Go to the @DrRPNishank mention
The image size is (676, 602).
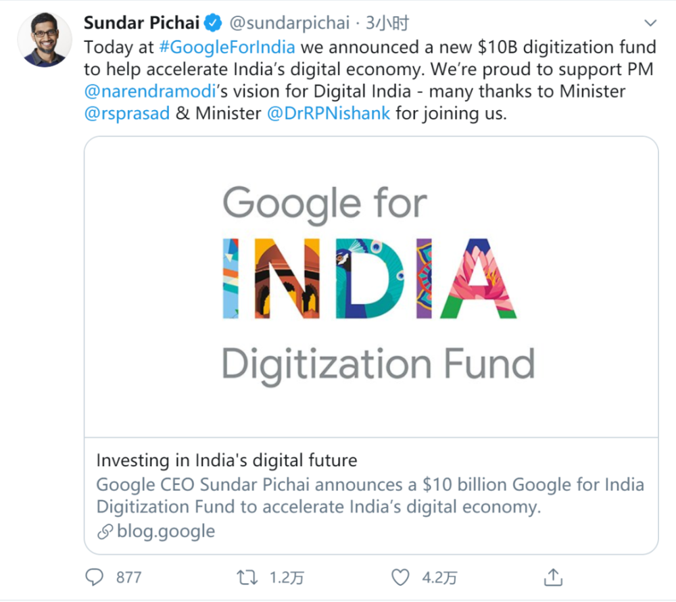329,113
